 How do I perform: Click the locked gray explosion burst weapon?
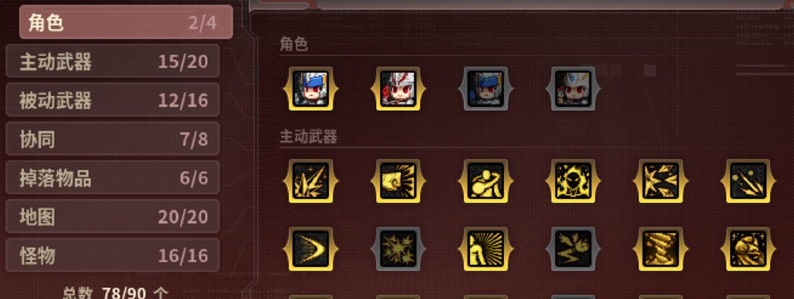tap(398, 249)
